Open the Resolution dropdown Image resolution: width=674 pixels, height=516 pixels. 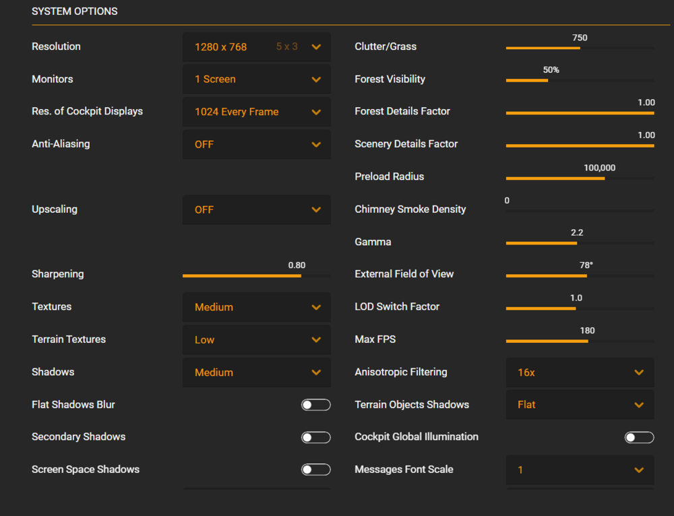(x=256, y=47)
